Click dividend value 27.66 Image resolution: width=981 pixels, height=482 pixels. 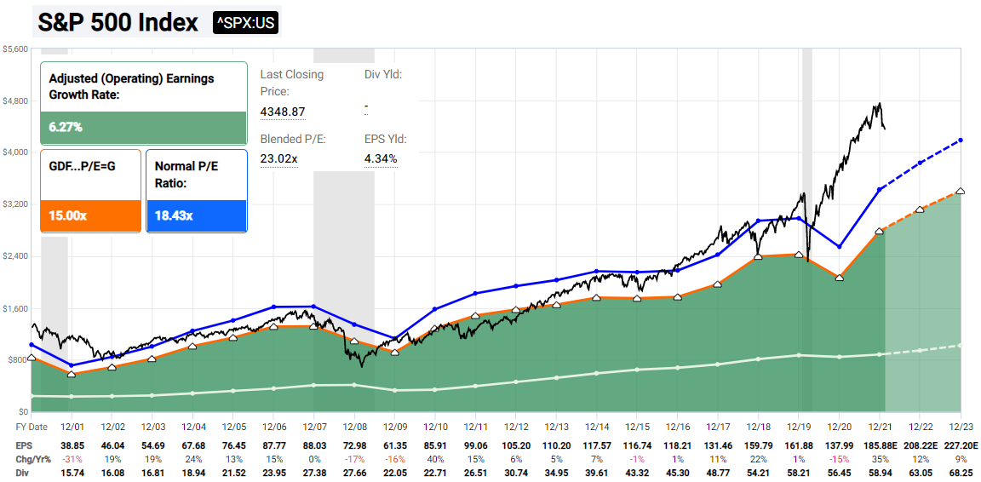click(x=355, y=473)
